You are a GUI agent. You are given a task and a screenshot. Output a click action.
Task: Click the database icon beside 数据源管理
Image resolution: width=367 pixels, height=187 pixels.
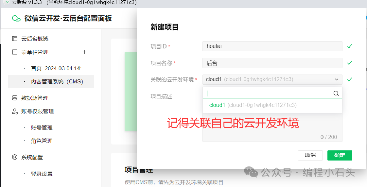(15, 98)
